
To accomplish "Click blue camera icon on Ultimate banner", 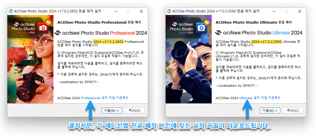I will [201, 28].
